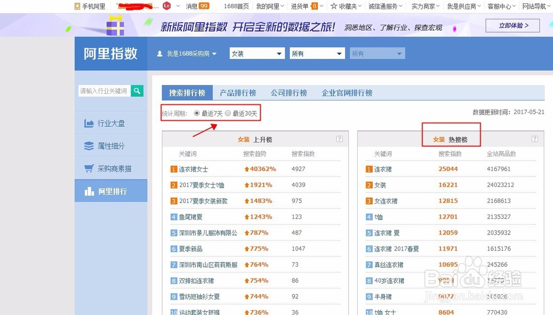This screenshot has width=553, height=315.
Task: Click keyword 鱼尾裙夏
Action: (x=190, y=217)
